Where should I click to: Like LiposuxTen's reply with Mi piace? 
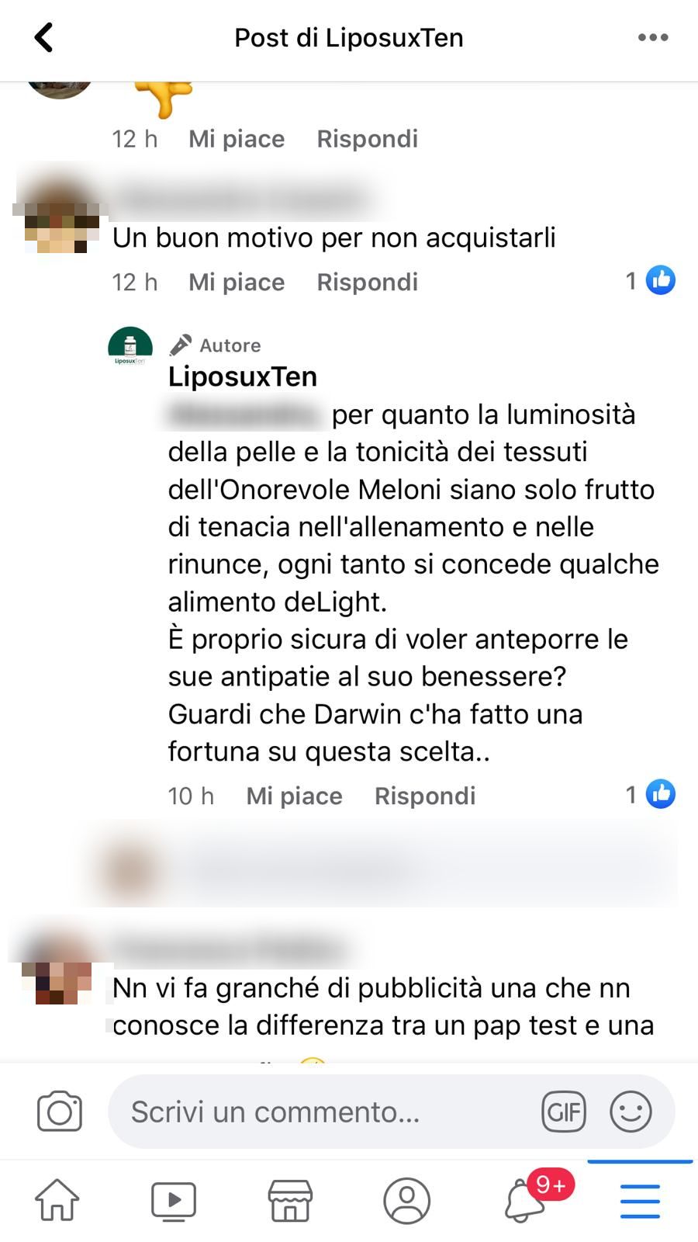click(294, 796)
